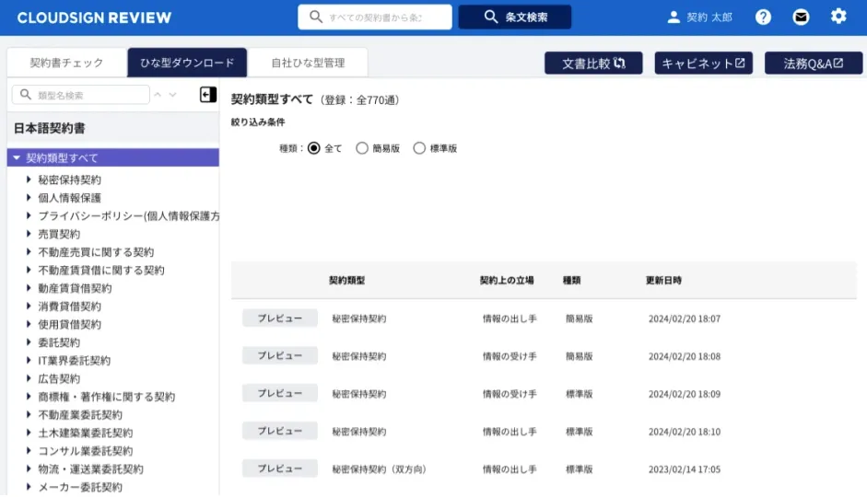Go to previous match with up chevron
Screen dimensions: 867x497
tap(158, 95)
